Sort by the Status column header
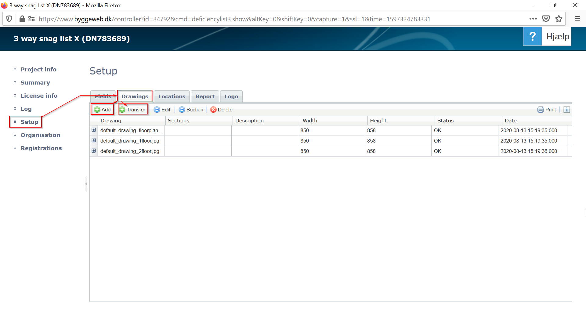Screen dimensions: 586x311 pos(468,121)
